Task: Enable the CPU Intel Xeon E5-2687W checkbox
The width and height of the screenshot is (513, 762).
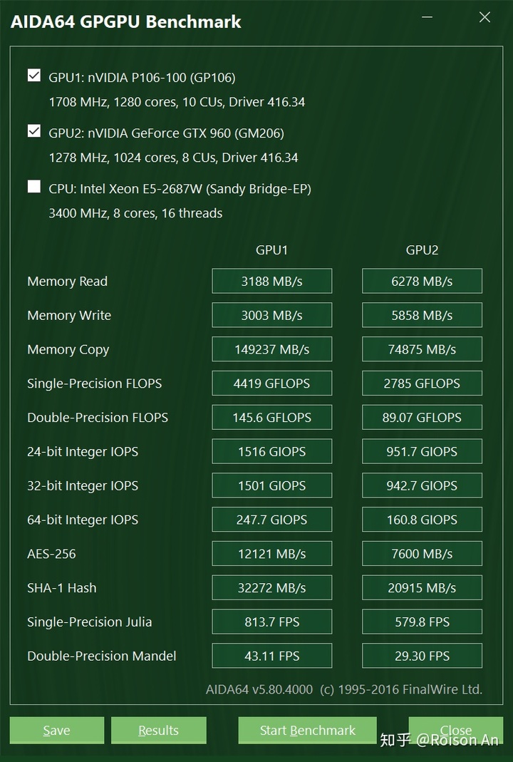Action: click(x=34, y=187)
